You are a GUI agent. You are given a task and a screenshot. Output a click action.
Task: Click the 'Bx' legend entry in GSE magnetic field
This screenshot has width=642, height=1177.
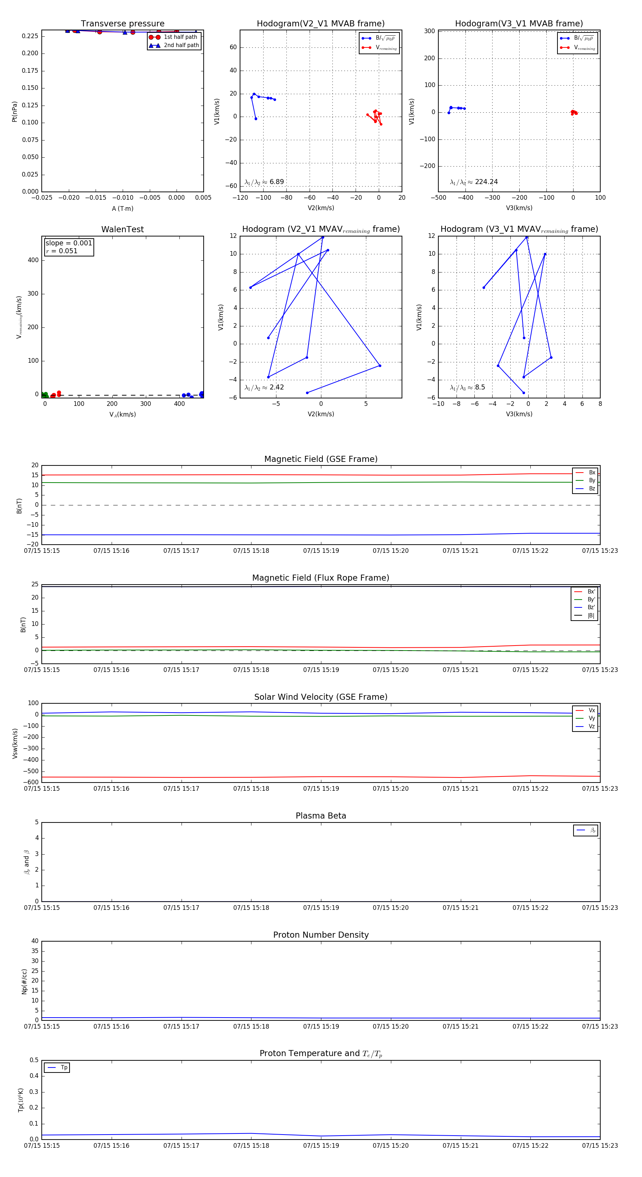pos(585,473)
